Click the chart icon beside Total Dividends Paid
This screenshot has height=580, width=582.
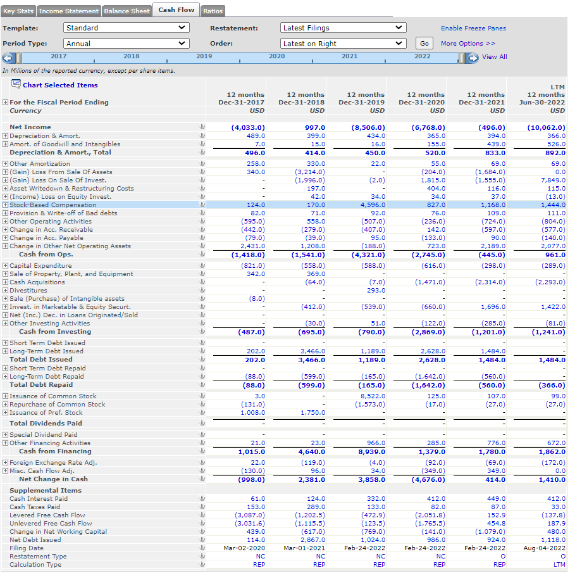pos(201,423)
